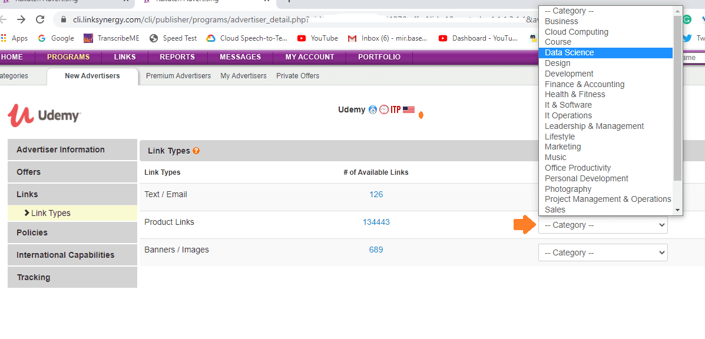Choose It & Software from the list
Image resolution: width=705 pixels, height=339 pixels.
pos(605,105)
